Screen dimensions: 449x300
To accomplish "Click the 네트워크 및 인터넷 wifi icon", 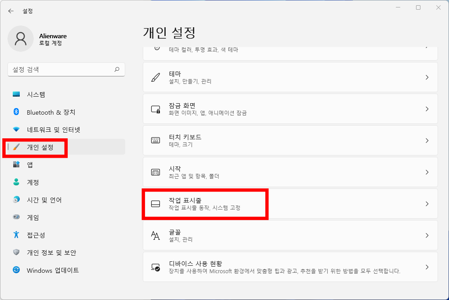I will pyautogui.click(x=16, y=130).
